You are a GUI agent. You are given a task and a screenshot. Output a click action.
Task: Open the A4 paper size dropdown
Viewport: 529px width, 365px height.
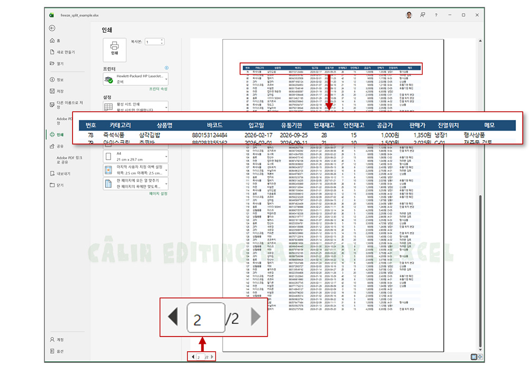click(135, 156)
